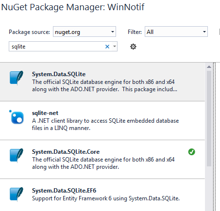This screenshot has height=211, width=220.
Task: Click the nuget.org source text
Action: click(68, 32)
